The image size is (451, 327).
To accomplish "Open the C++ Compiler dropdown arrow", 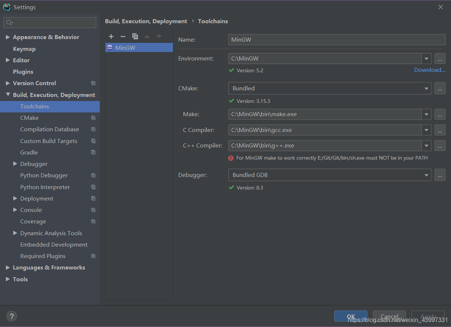I will click(x=426, y=146).
